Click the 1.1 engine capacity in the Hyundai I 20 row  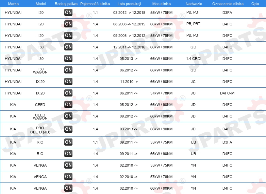click(x=95, y=13)
